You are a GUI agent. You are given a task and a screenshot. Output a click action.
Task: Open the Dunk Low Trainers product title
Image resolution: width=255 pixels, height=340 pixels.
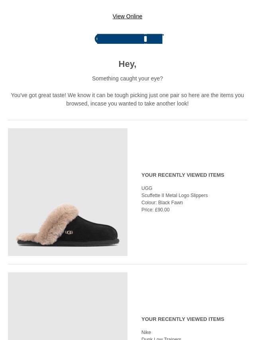click(161, 338)
